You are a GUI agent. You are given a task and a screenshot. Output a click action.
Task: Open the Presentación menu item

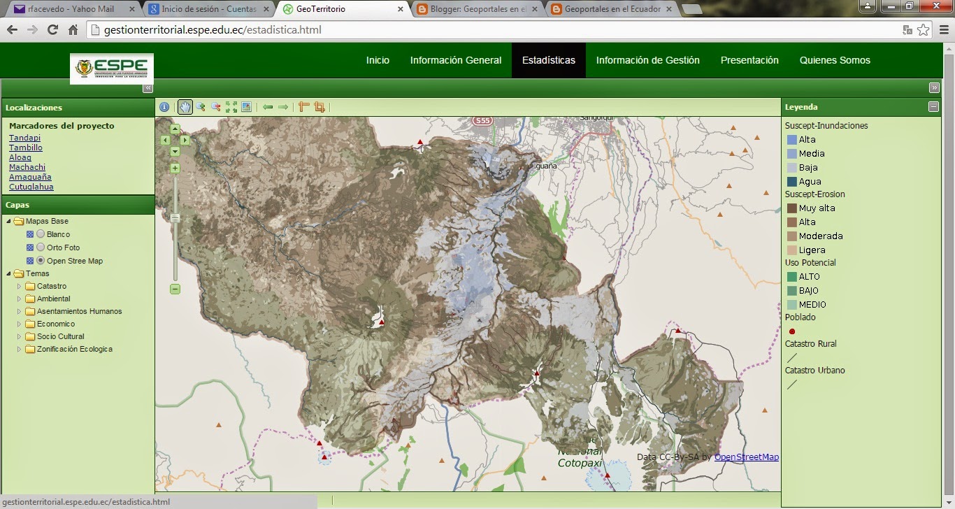point(749,60)
